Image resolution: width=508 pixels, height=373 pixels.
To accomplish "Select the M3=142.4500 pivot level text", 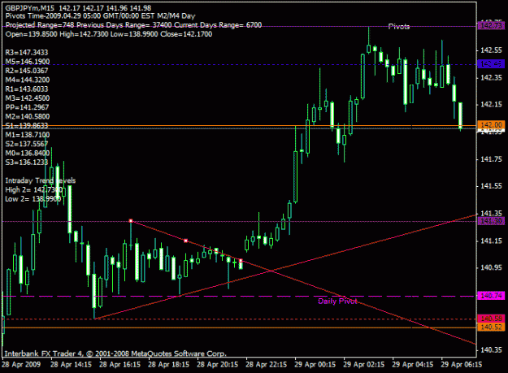I will 28,98.
